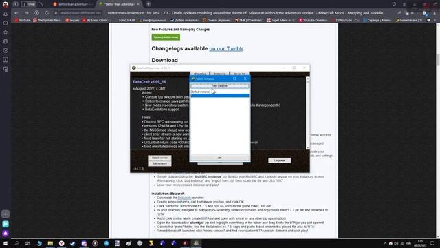The width and height of the screenshot is (440, 248).
Task: Click the scroll-up arrow of the BetaCraft changelog
Action: point(308,79)
